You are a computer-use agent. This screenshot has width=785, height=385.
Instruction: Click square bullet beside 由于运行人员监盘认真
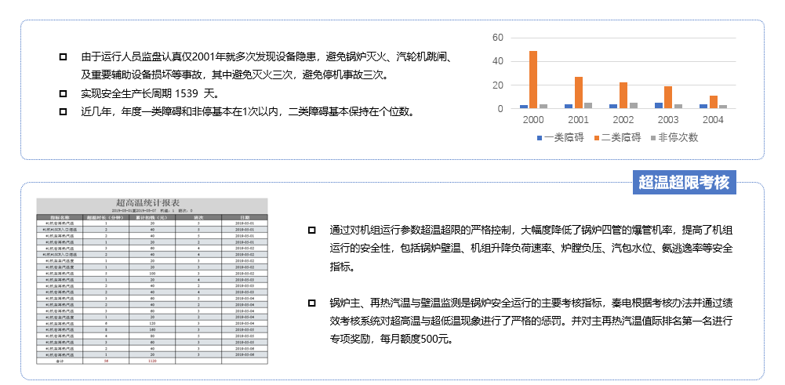[63, 57]
